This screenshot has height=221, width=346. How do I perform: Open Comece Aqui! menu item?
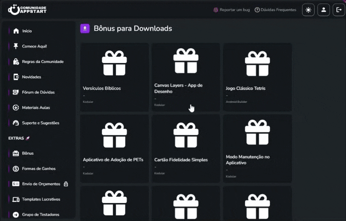coord(34,46)
